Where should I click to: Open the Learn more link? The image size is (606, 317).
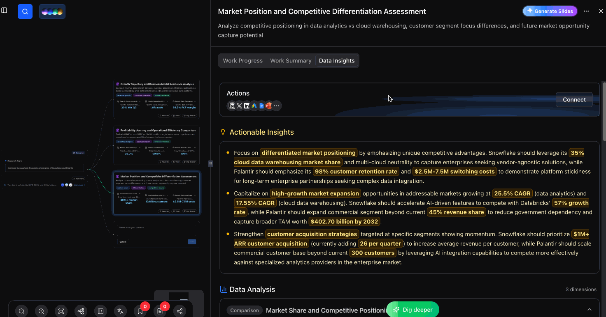coord(79,185)
